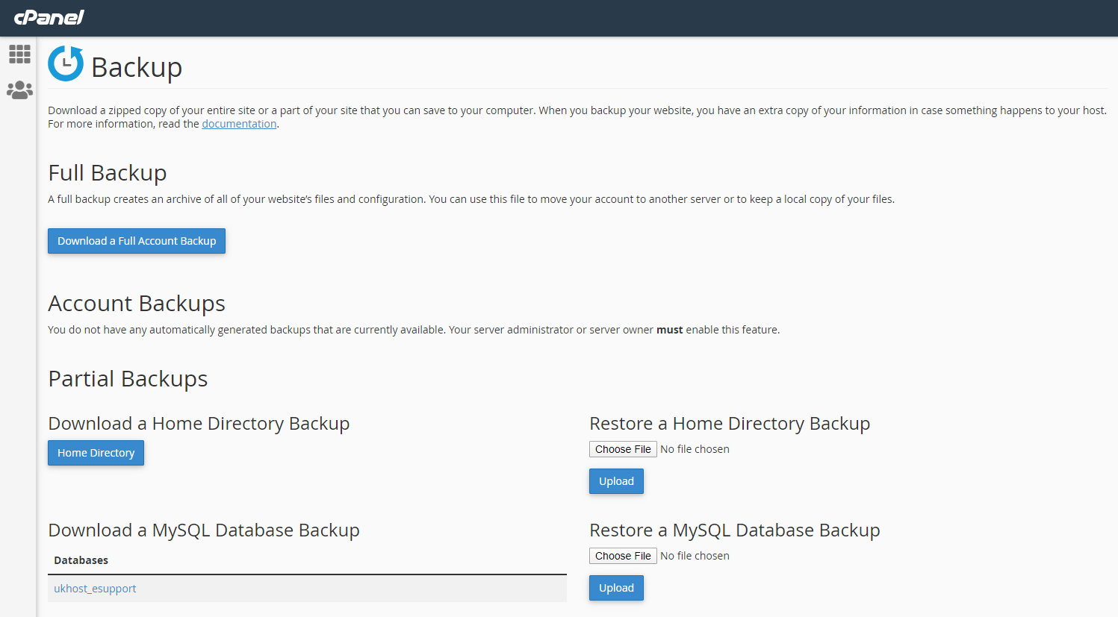Select the ukhost_esupport database backup
Image resolution: width=1118 pixels, height=617 pixels.
click(x=95, y=588)
